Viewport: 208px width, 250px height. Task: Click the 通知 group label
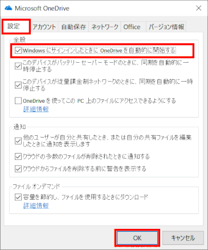point(19,127)
